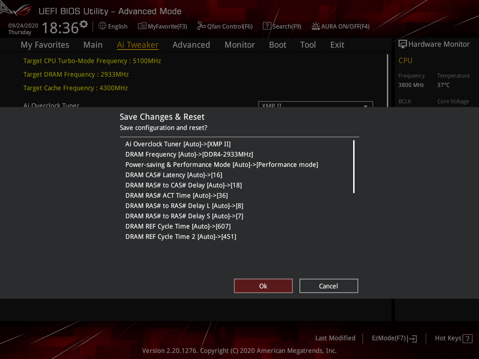Open Qfan Control(F6) fan icon
Viewport: 479px width, 359px height.
(x=201, y=26)
